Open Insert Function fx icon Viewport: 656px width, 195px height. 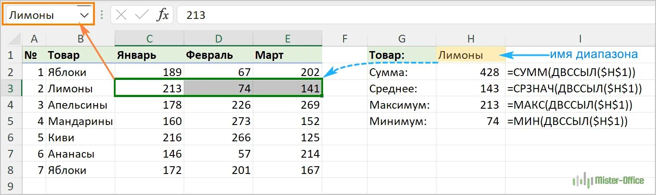[x=163, y=15]
